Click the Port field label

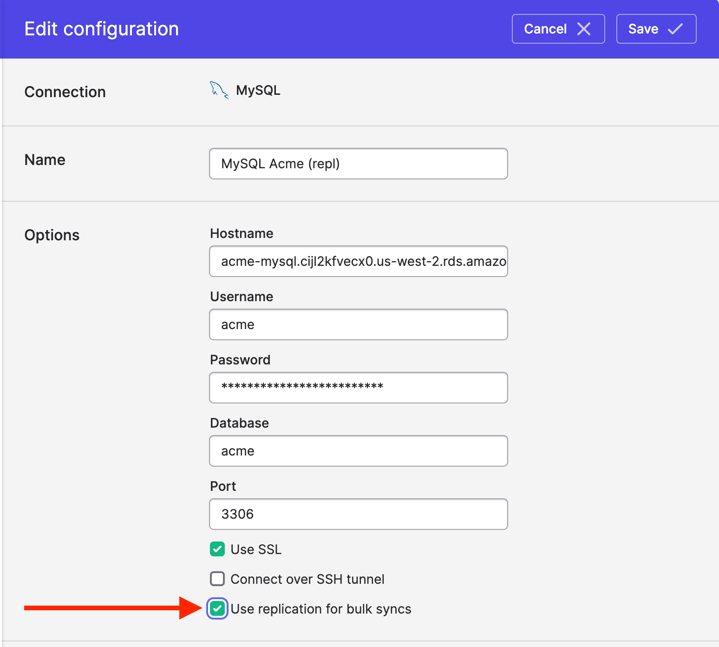pos(223,486)
